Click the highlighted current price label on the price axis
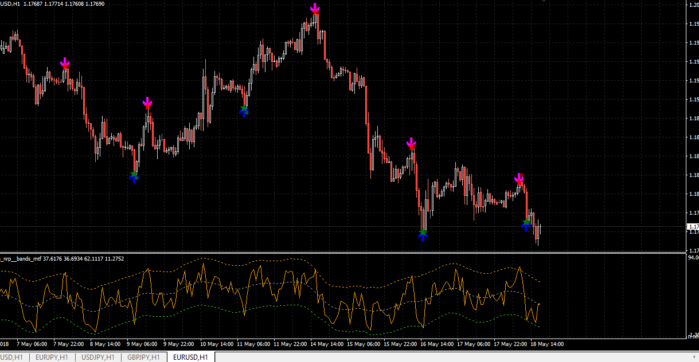This screenshot has width=699, height=362. click(x=693, y=227)
